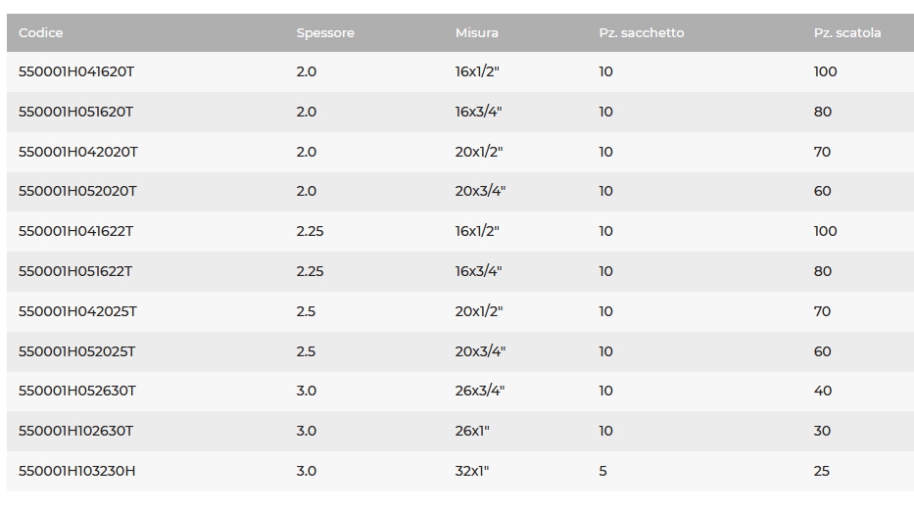Click the Spessore column header
This screenshot has width=914, height=509.
click(x=325, y=32)
